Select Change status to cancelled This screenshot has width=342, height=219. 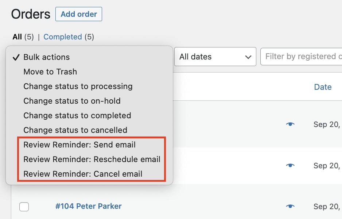point(75,130)
